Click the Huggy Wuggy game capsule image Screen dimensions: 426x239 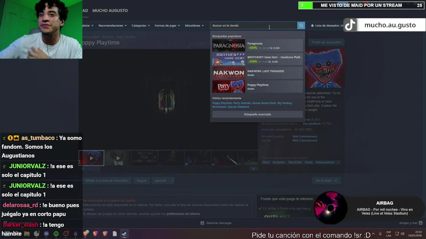(324, 68)
